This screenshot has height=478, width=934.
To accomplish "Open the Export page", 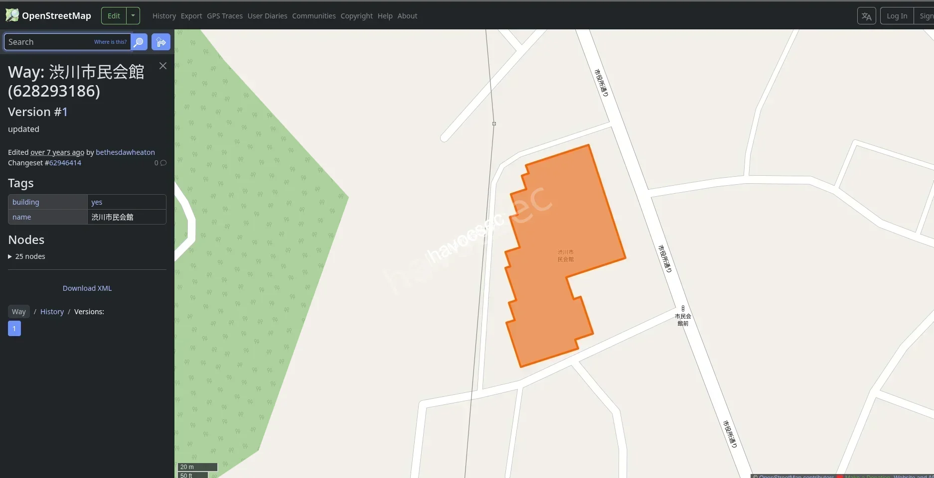I will (x=191, y=15).
